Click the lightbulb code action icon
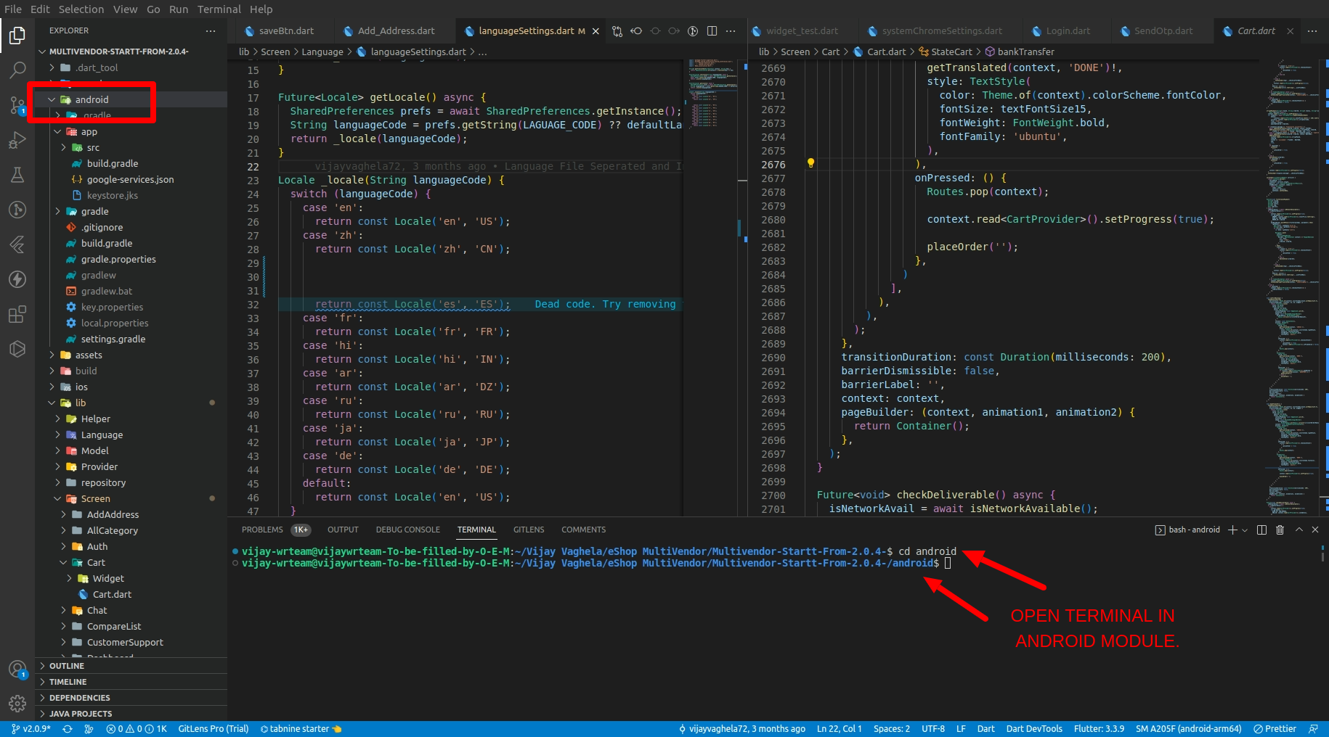 click(x=810, y=164)
